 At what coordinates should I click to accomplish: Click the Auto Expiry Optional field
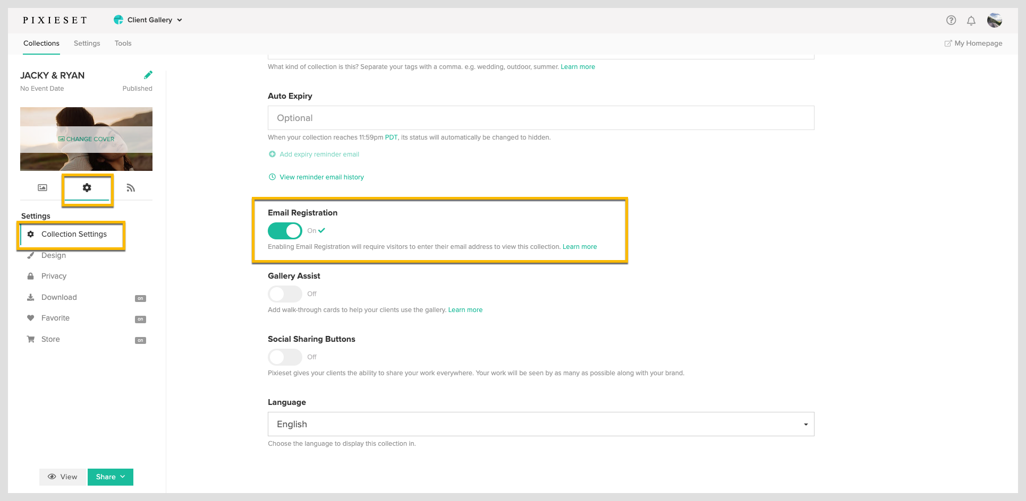[x=541, y=118]
